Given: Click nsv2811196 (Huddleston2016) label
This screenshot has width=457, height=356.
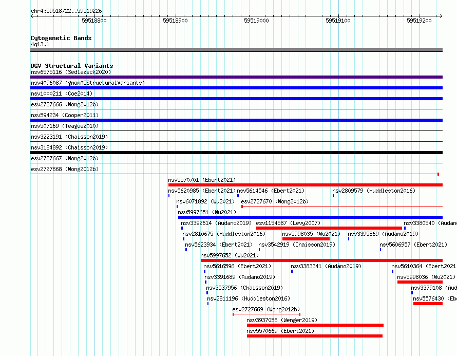Looking at the screenshot, I should [x=249, y=298].
